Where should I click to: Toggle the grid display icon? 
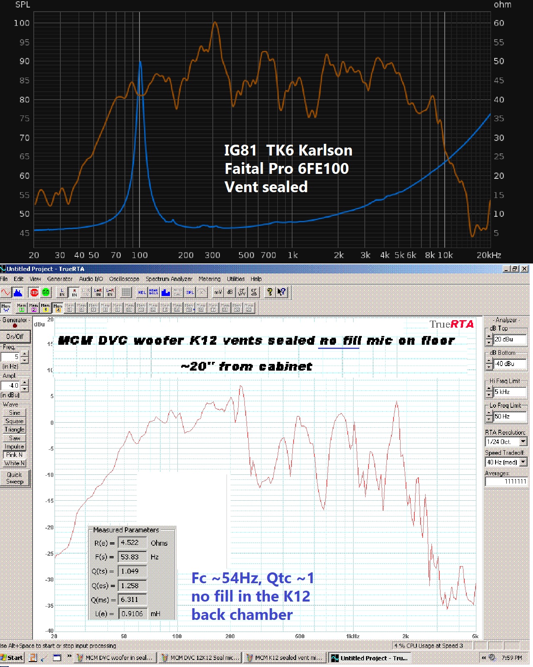pyautogui.click(x=126, y=292)
